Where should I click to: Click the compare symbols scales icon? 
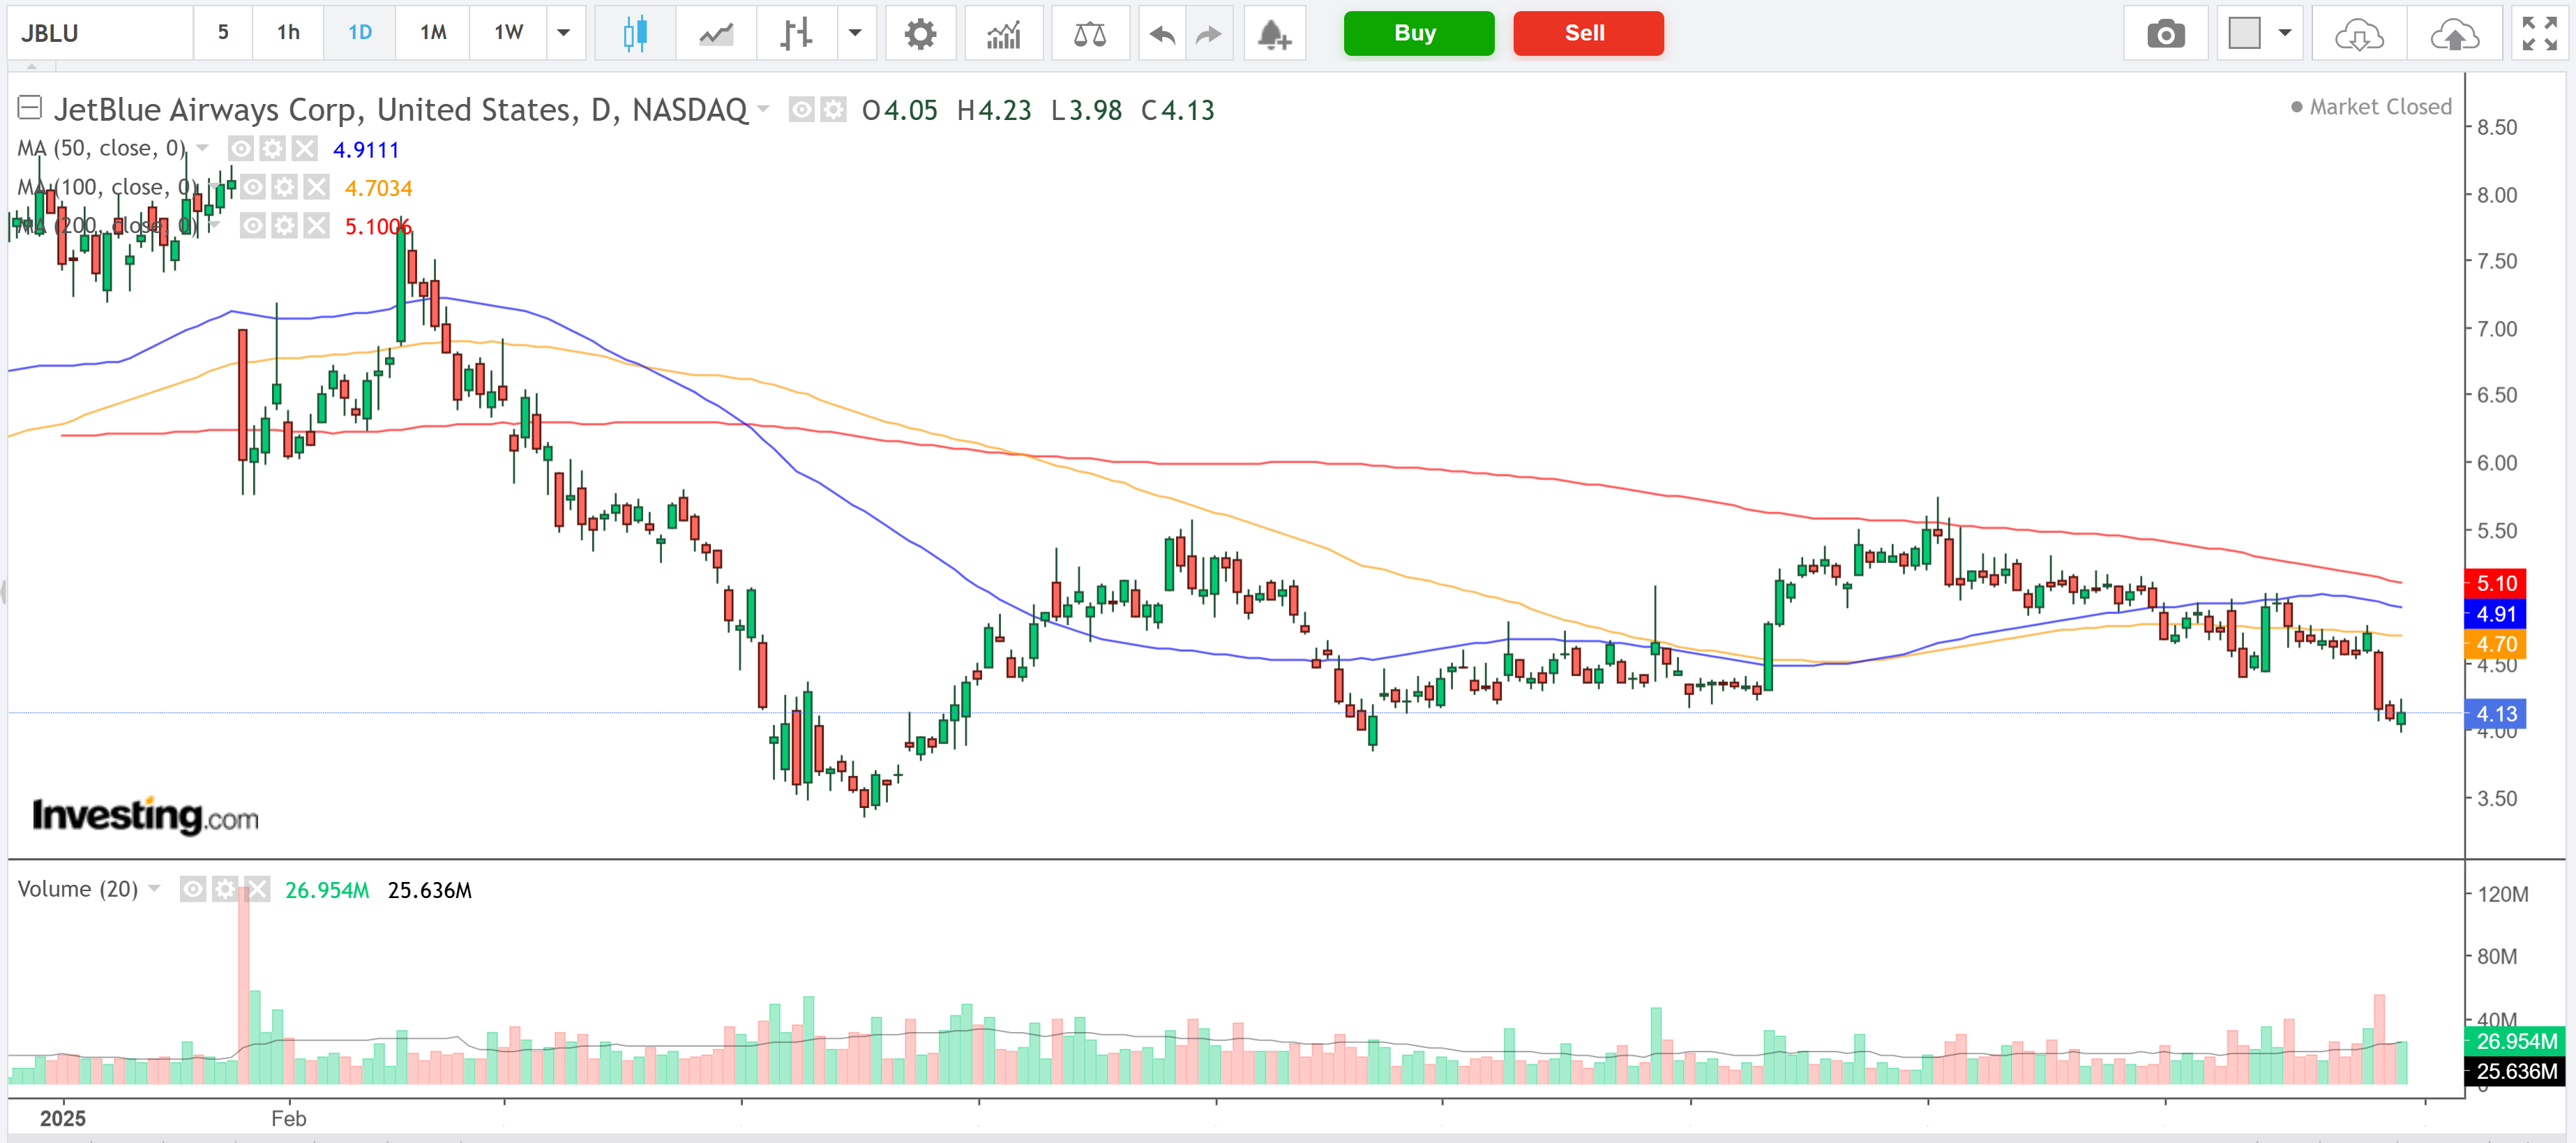[1090, 33]
